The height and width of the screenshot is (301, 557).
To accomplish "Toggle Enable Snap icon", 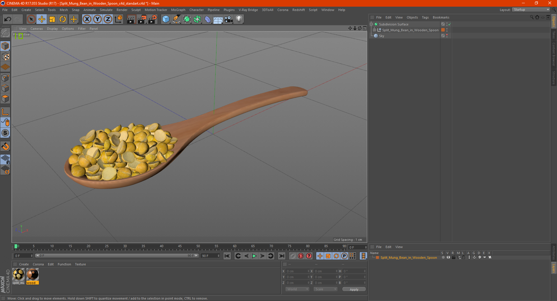I will tap(5, 133).
